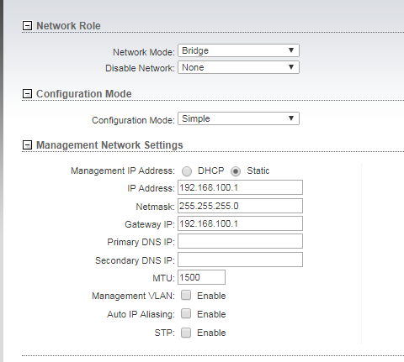This screenshot has height=362, width=404.
Task: Click the Primary DNS IP field
Action: 240,241
